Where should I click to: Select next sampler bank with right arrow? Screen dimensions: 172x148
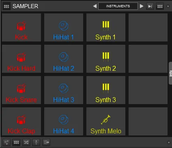click(142, 6)
